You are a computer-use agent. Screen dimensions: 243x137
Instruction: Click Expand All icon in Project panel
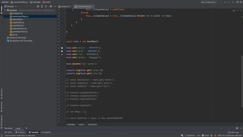tap(42, 6)
